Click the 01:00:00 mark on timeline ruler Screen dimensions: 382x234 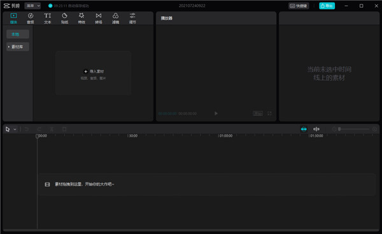click(226, 135)
